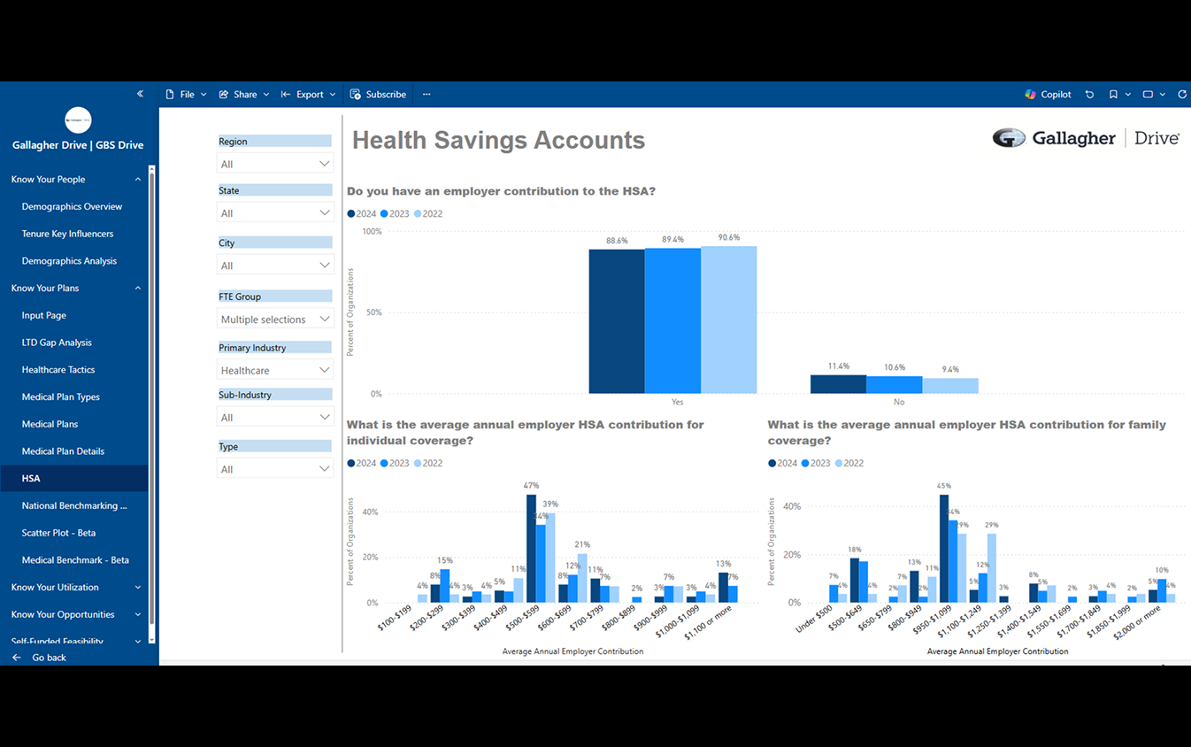The image size is (1191, 747).
Task: Click the Go back arrow
Action: pos(17,658)
